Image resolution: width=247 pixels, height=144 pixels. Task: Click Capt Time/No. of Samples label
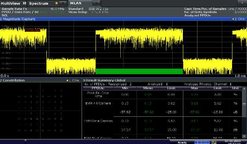pos(205,9)
